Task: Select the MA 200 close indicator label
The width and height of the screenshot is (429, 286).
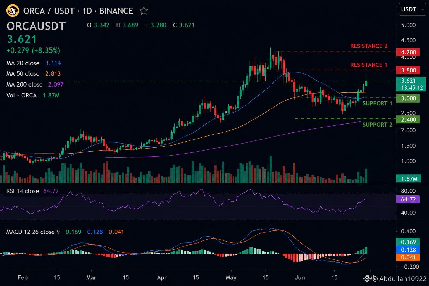Action: pyautogui.click(x=25, y=84)
